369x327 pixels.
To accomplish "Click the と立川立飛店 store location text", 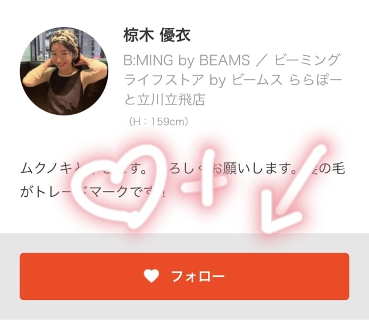I will click(x=164, y=100).
